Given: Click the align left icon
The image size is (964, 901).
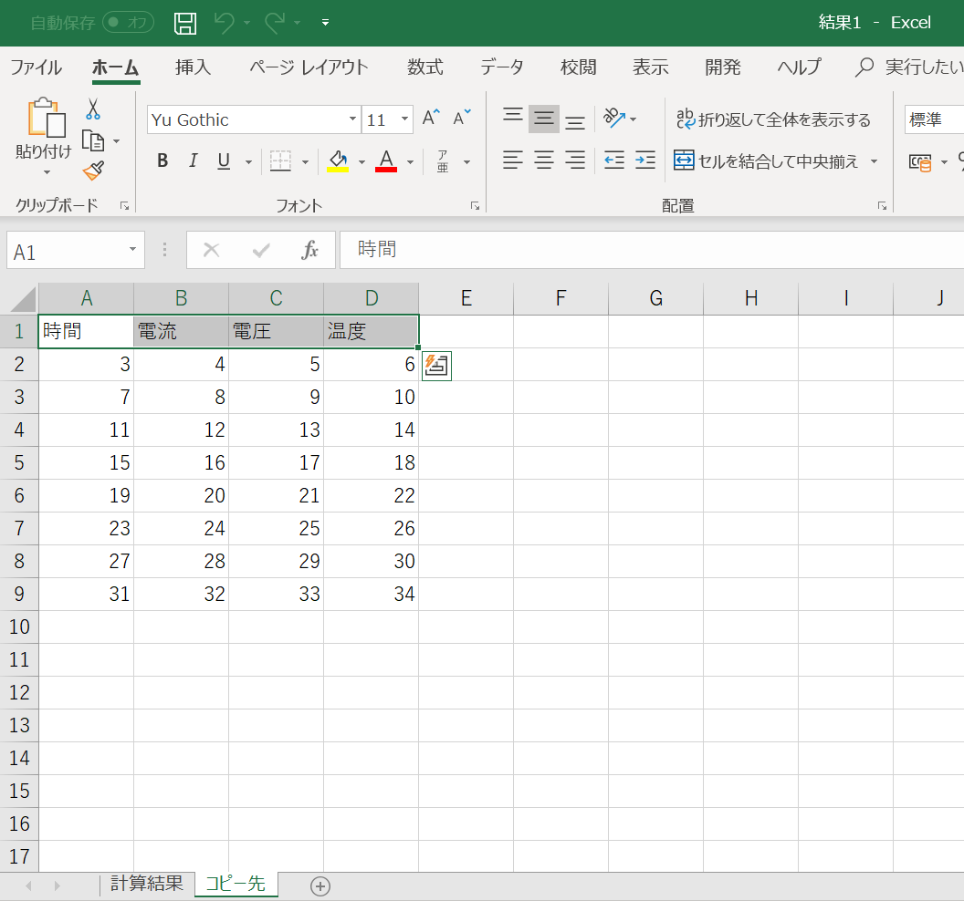Looking at the screenshot, I should pos(513,161).
